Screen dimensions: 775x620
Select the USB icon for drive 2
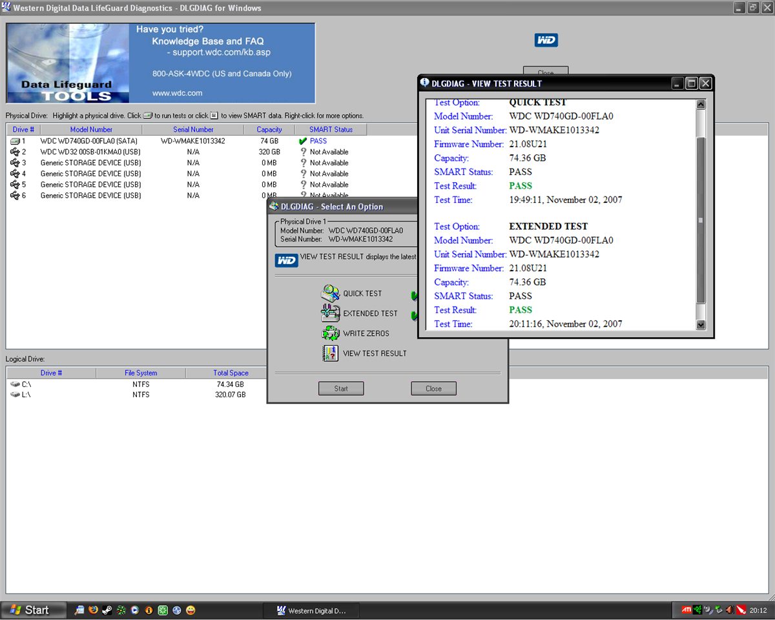15,152
